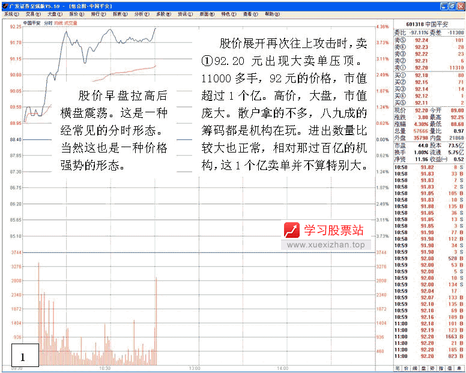This screenshot has width=466, height=373.
Task: Select the 买① 92.18 order row
Action: point(429,75)
